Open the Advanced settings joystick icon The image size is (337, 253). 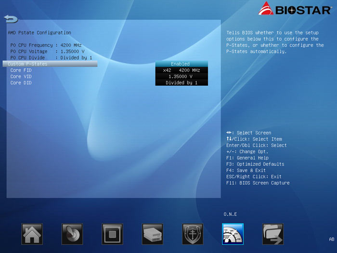point(72,234)
